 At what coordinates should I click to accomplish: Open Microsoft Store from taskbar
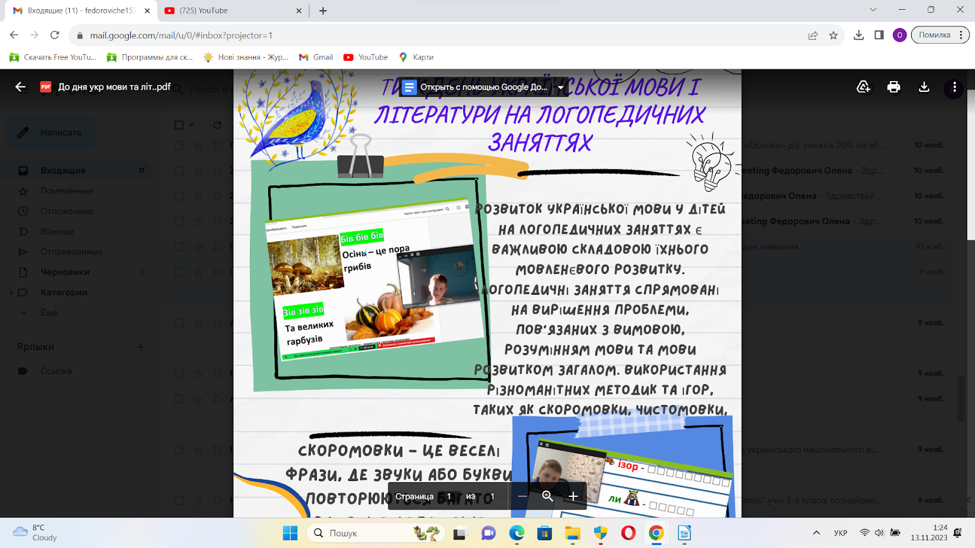click(x=544, y=533)
